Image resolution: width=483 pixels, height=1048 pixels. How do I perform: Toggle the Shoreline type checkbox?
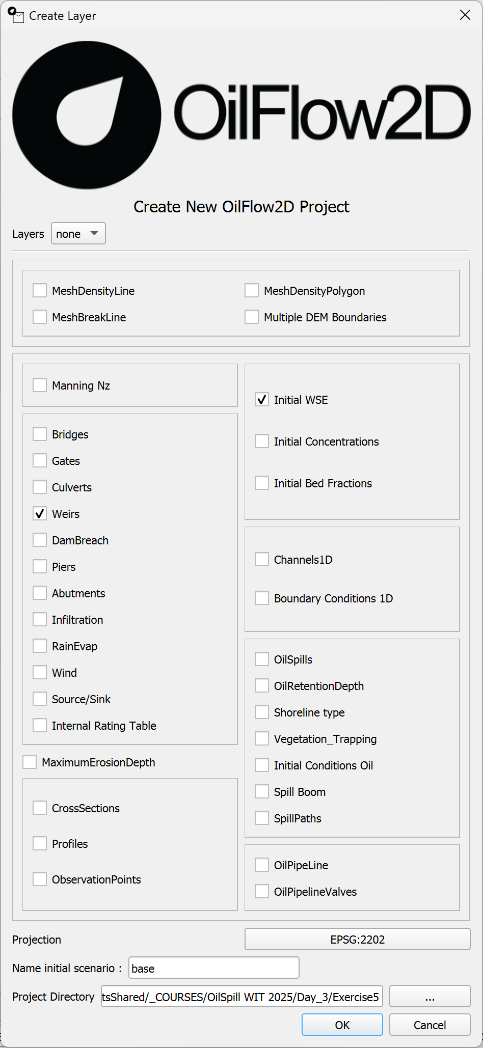coord(262,712)
